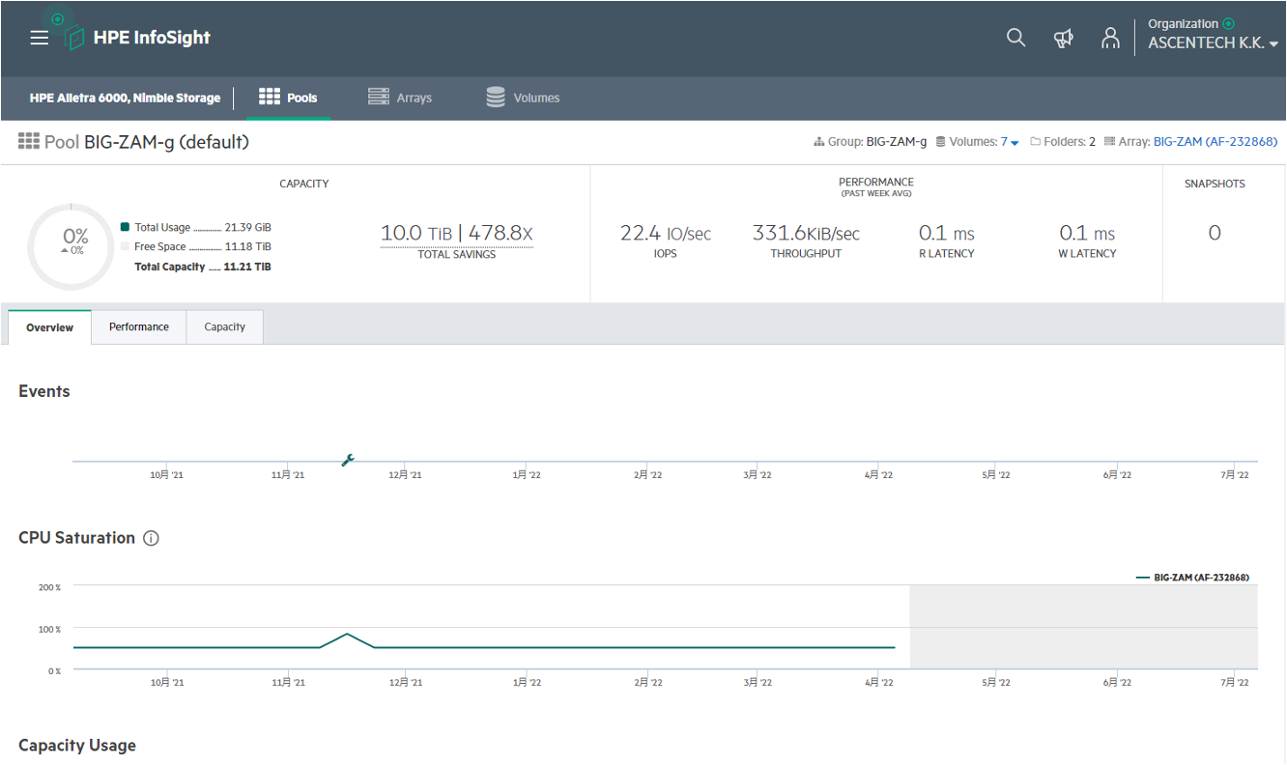The image size is (1287, 765).
Task: Click HPE Alletra 6000, Nimble Storage label
Action: (x=125, y=98)
